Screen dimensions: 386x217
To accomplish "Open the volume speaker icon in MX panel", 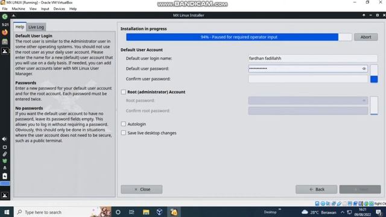I will 4,139.
